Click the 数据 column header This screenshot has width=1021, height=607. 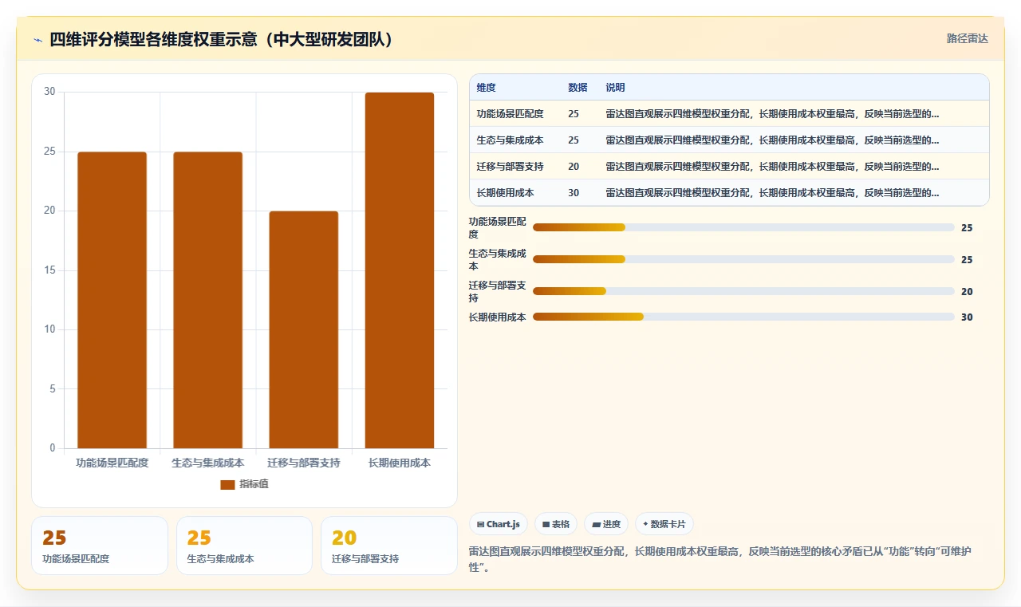[578, 87]
